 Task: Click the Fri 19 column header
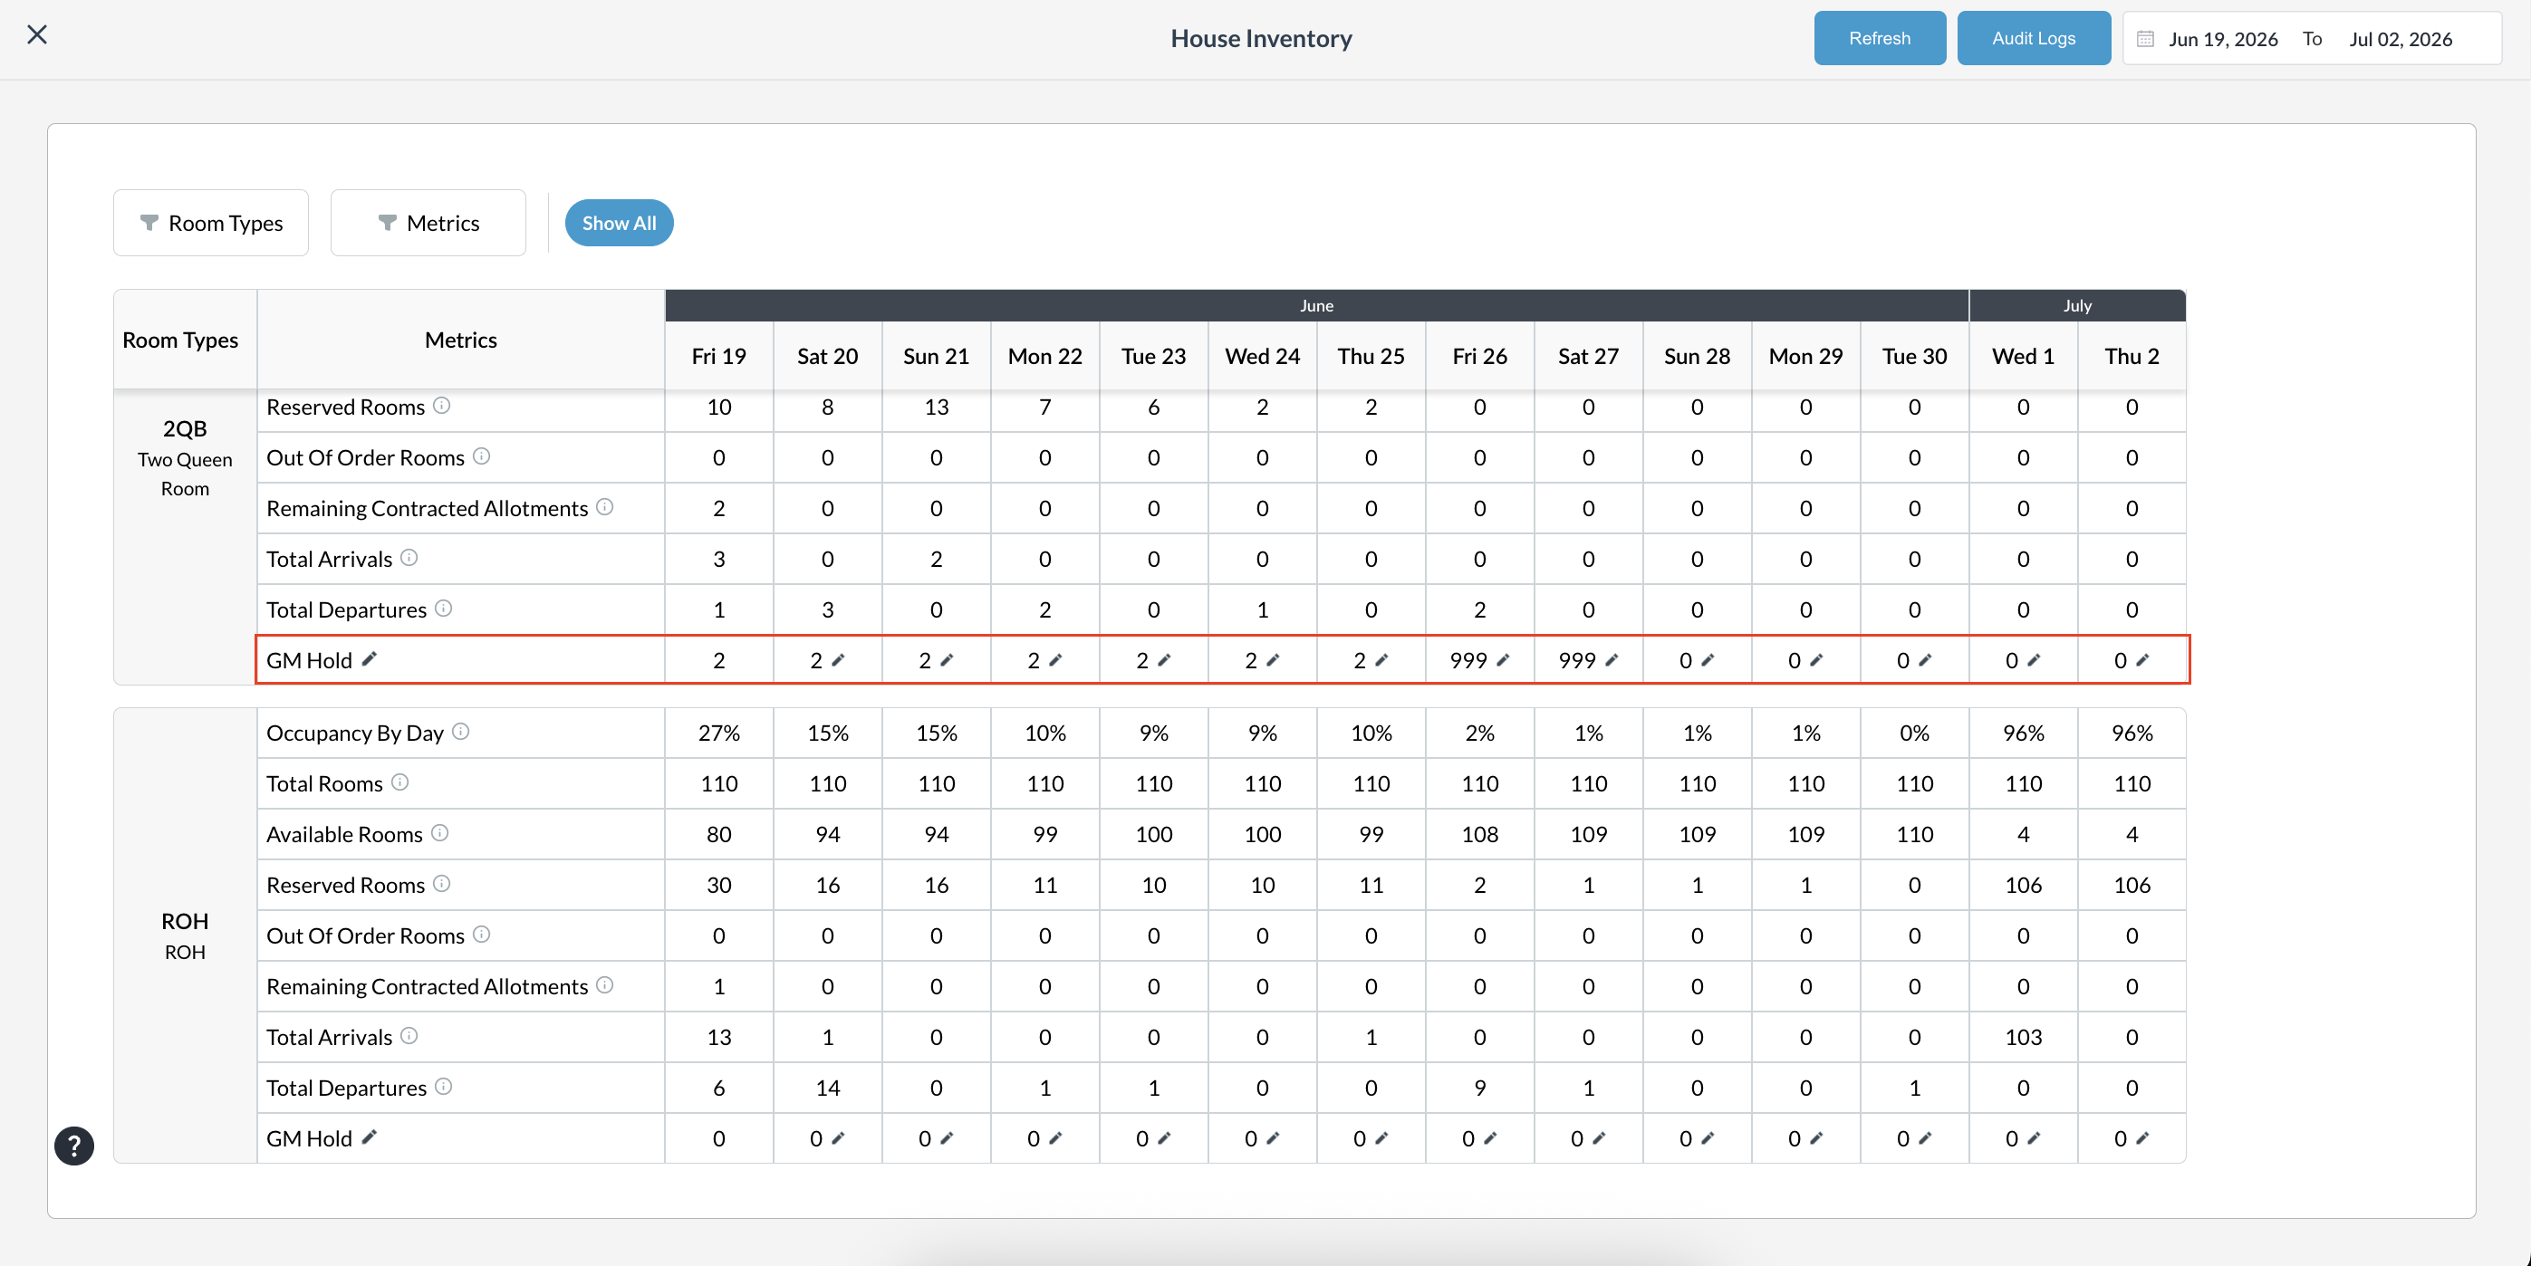coord(719,357)
